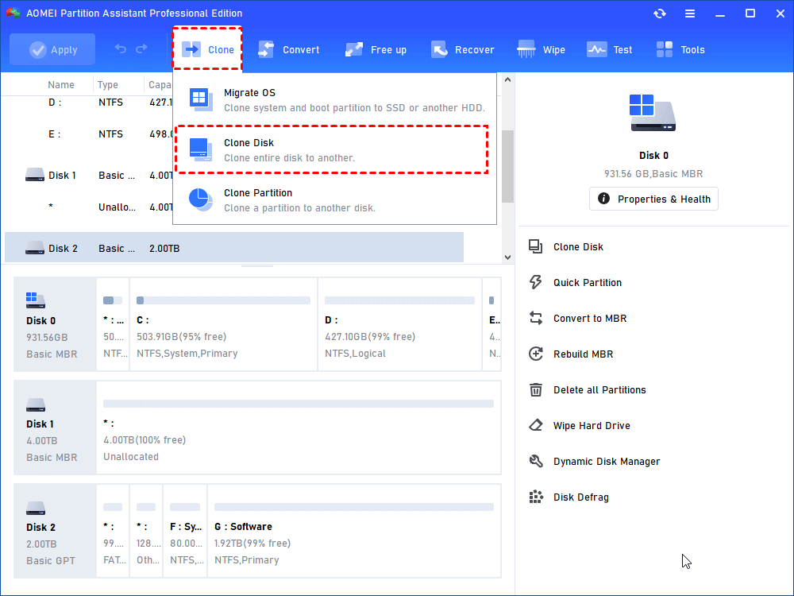Select the 4.00TB Unallocated block on Disk 1
The height and width of the screenshot is (596, 794).
point(299,428)
